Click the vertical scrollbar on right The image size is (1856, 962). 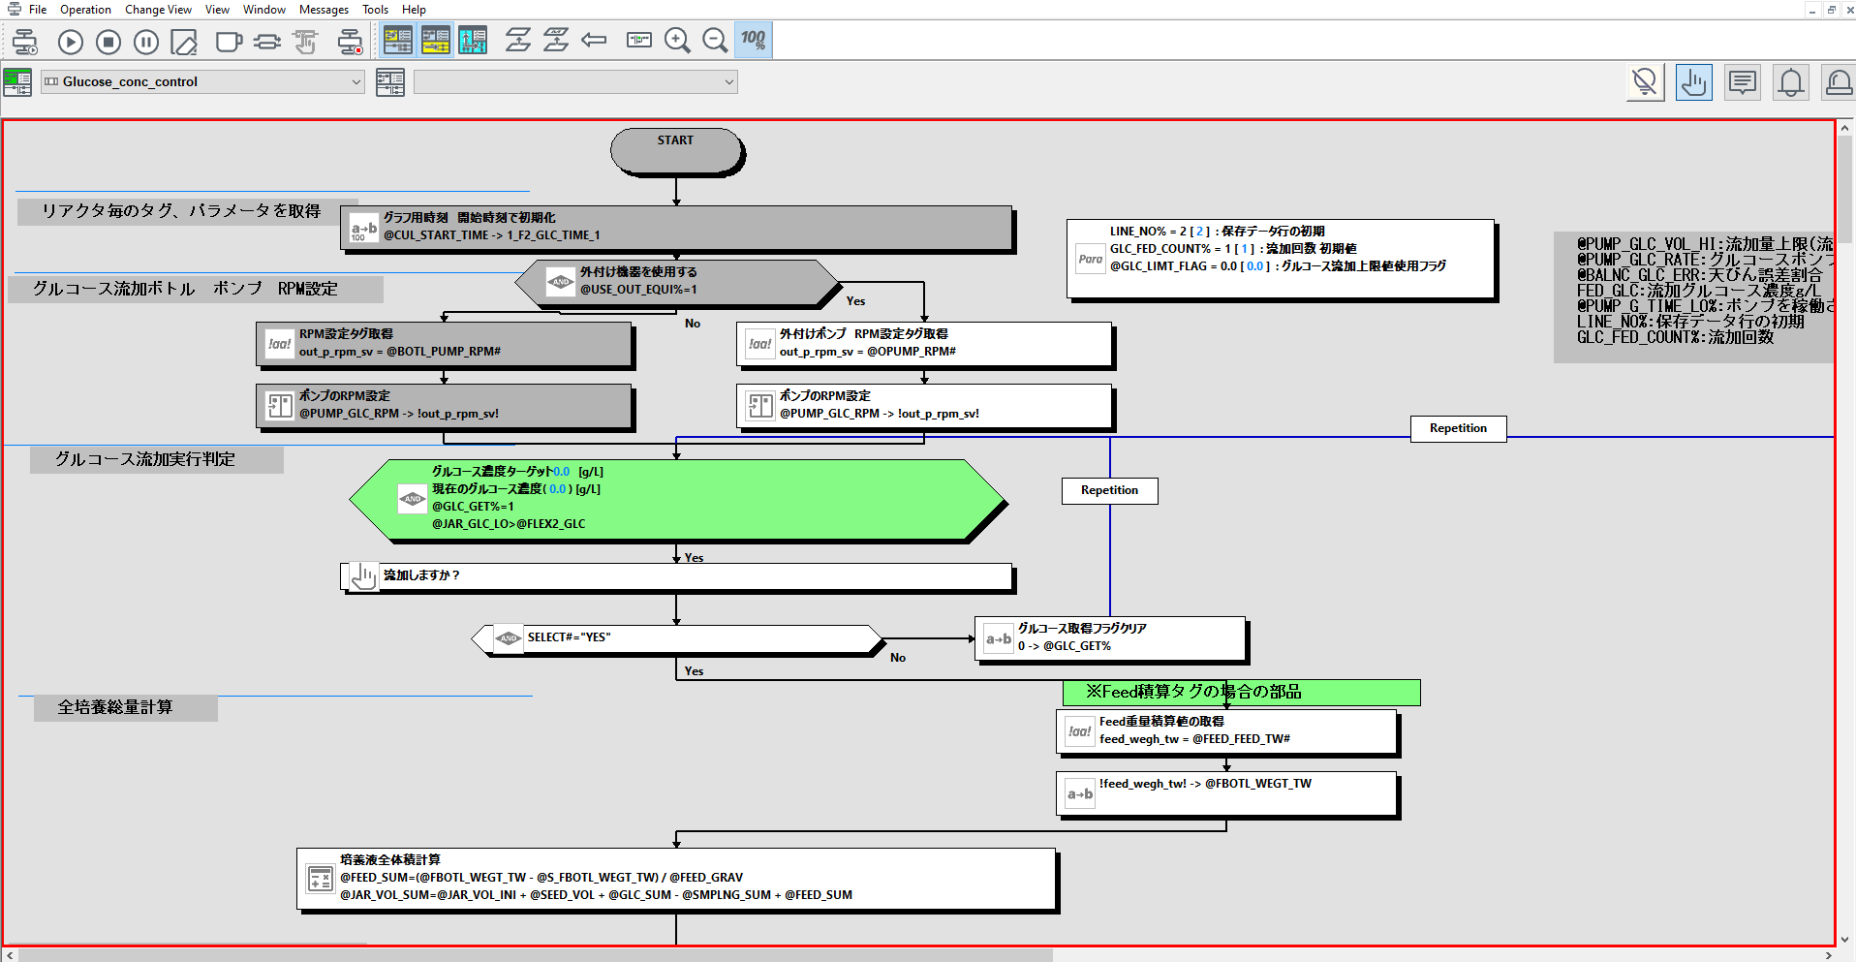point(1845,190)
